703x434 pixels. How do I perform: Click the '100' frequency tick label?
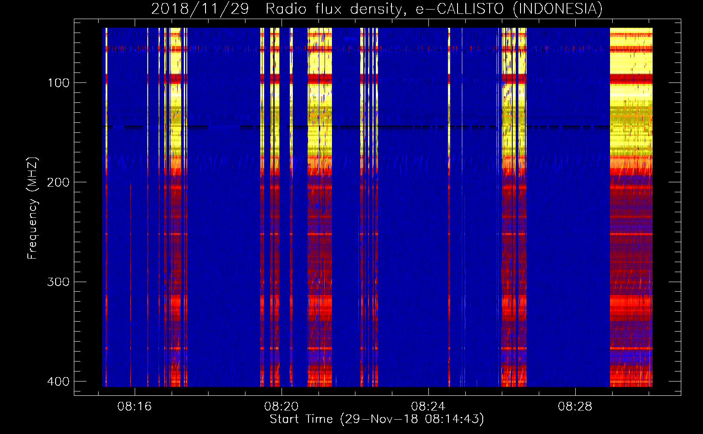click(58, 83)
